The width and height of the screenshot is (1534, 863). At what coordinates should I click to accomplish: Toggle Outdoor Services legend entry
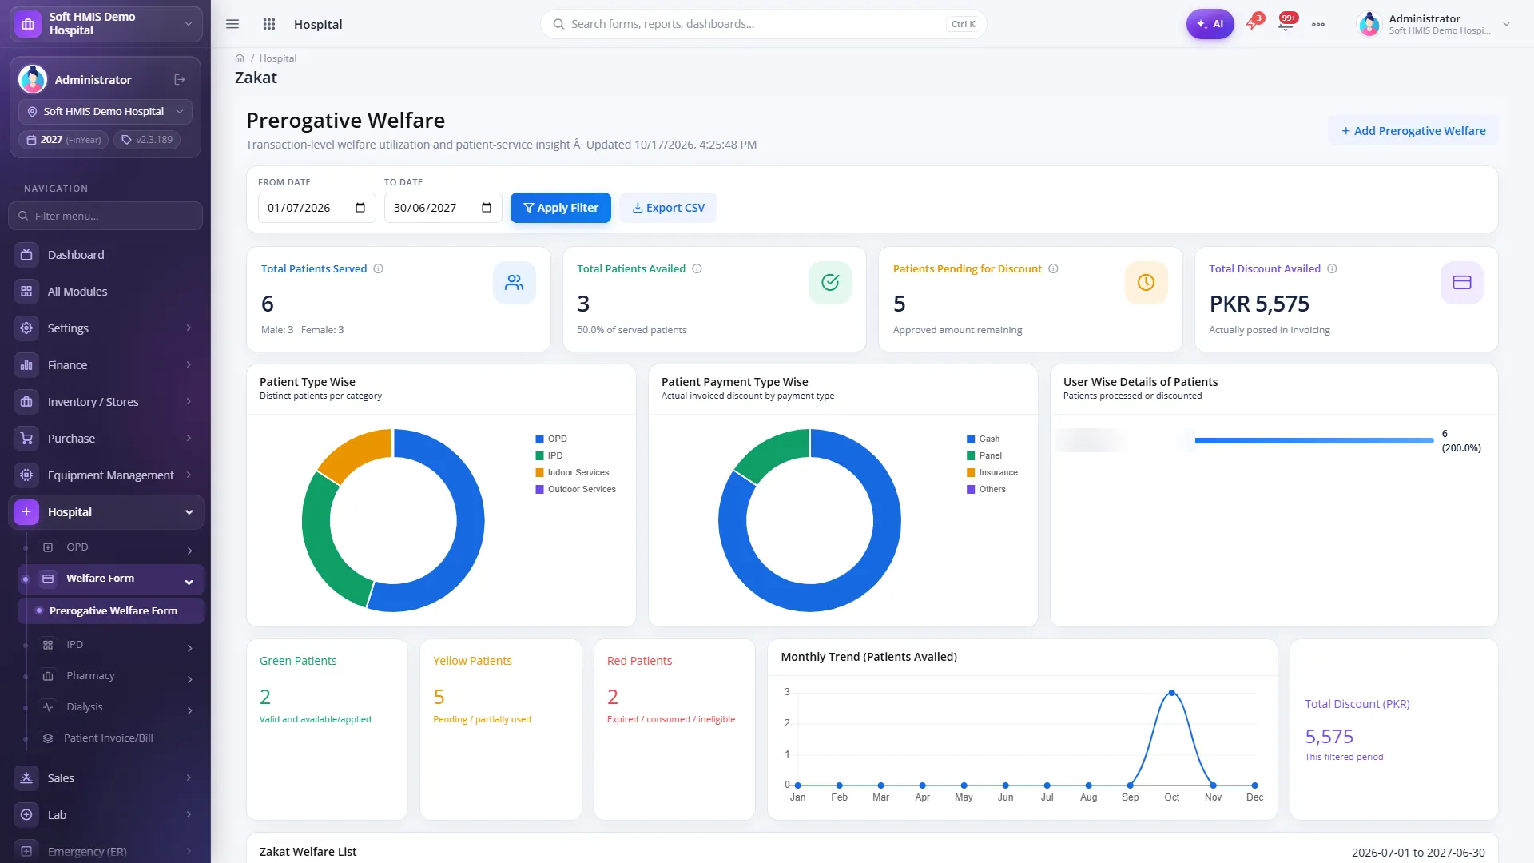(x=575, y=490)
